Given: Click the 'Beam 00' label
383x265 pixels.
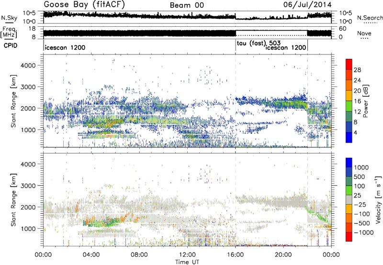Looking at the screenshot, I should (x=187, y=5).
